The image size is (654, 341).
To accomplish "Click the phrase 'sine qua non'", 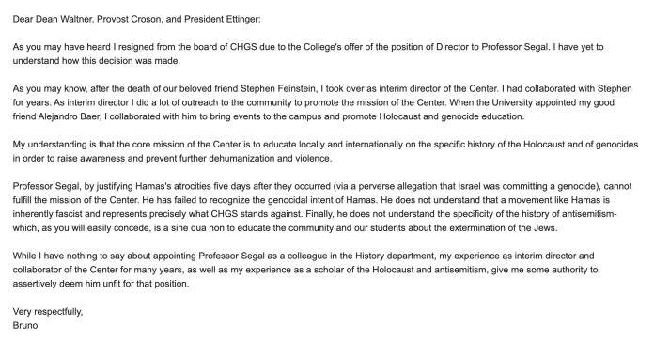I will pos(194,228).
